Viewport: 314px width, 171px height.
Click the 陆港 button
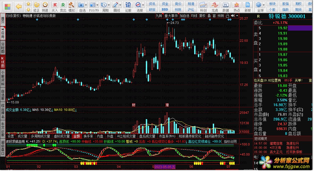(x=191, y=4)
